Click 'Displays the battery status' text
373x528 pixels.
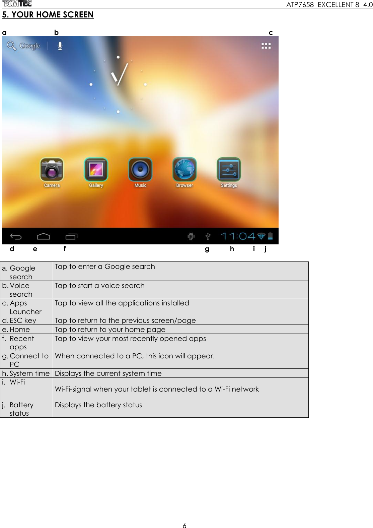tap(98, 405)
